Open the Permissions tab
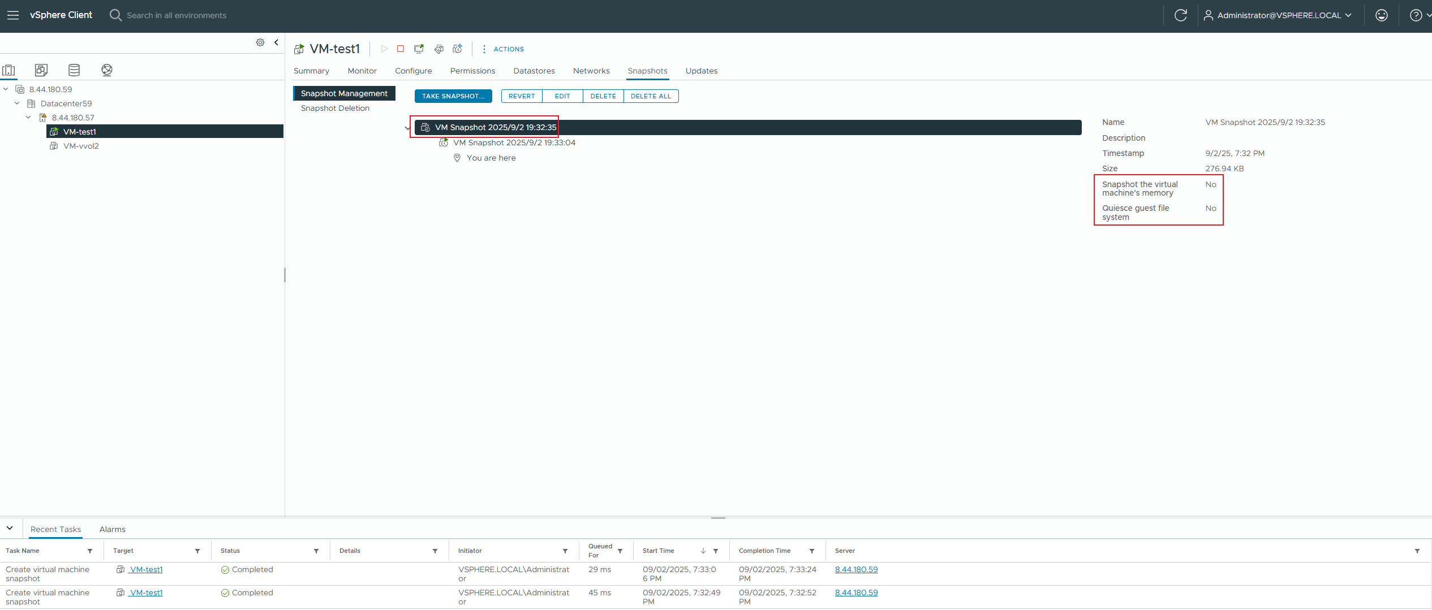The image size is (1432, 610). point(472,71)
